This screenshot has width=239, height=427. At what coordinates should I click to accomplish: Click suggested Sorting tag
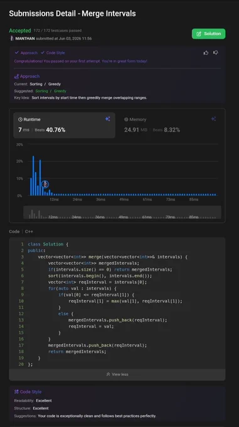click(x=41, y=91)
